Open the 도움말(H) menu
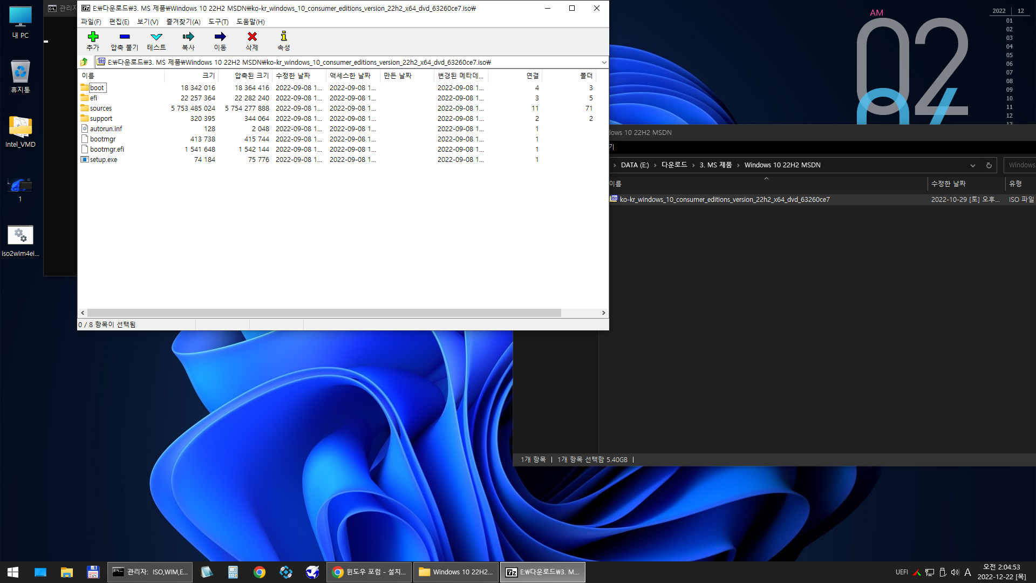 250,22
